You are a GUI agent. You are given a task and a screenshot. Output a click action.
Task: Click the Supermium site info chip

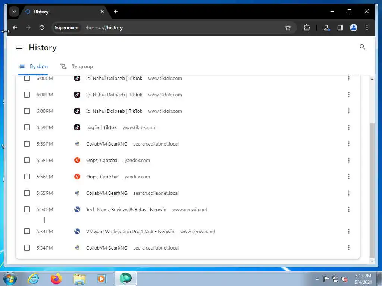[66, 28]
